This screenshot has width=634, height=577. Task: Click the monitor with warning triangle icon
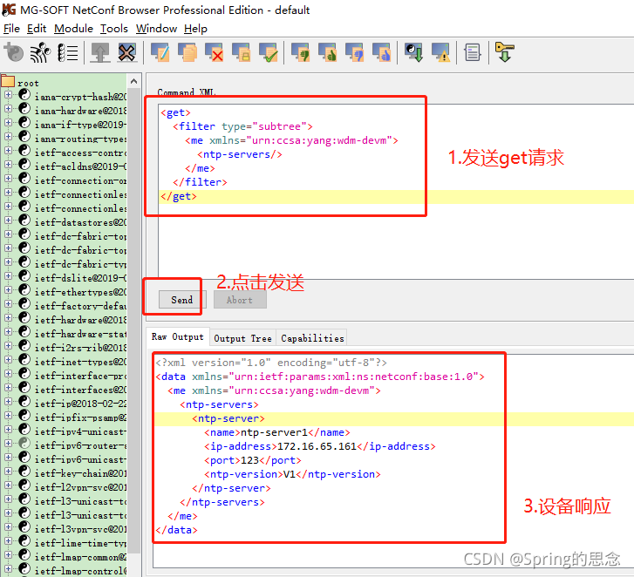click(440, 52)
